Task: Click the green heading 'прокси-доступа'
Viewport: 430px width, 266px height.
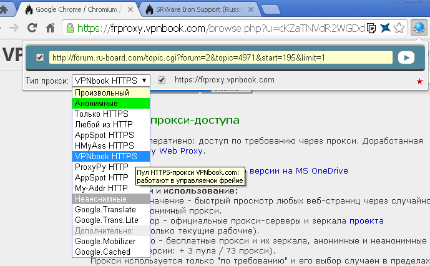Action: pos(195,121)
